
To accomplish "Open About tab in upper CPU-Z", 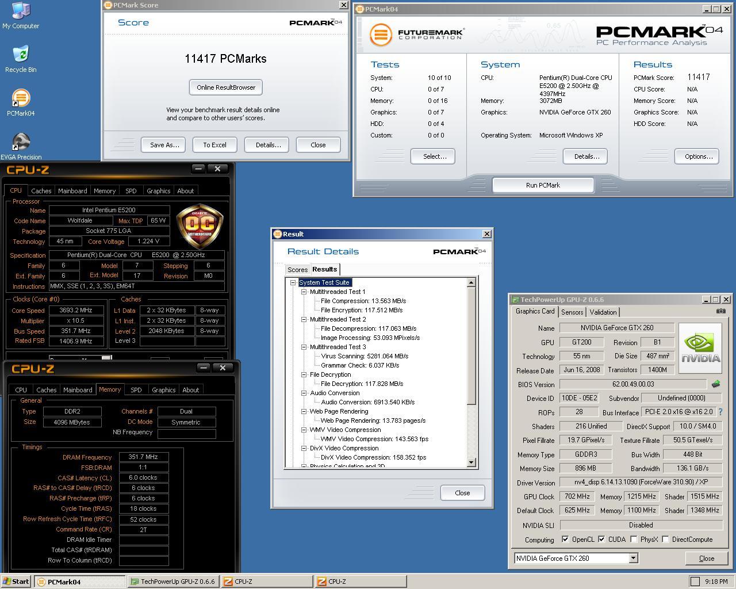I will (x=185, y=191).
